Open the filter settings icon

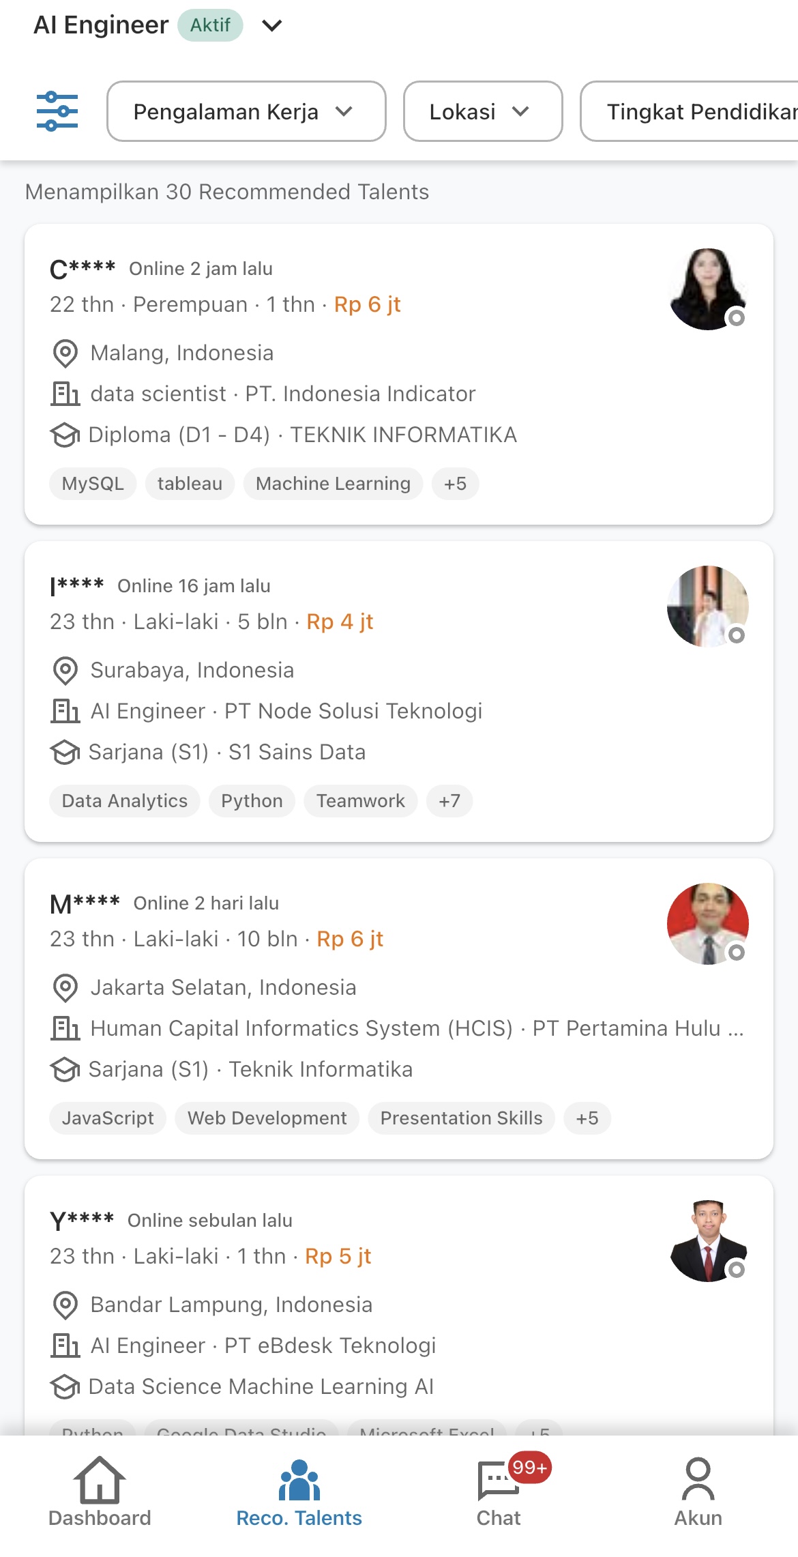[x=58, y=111]
